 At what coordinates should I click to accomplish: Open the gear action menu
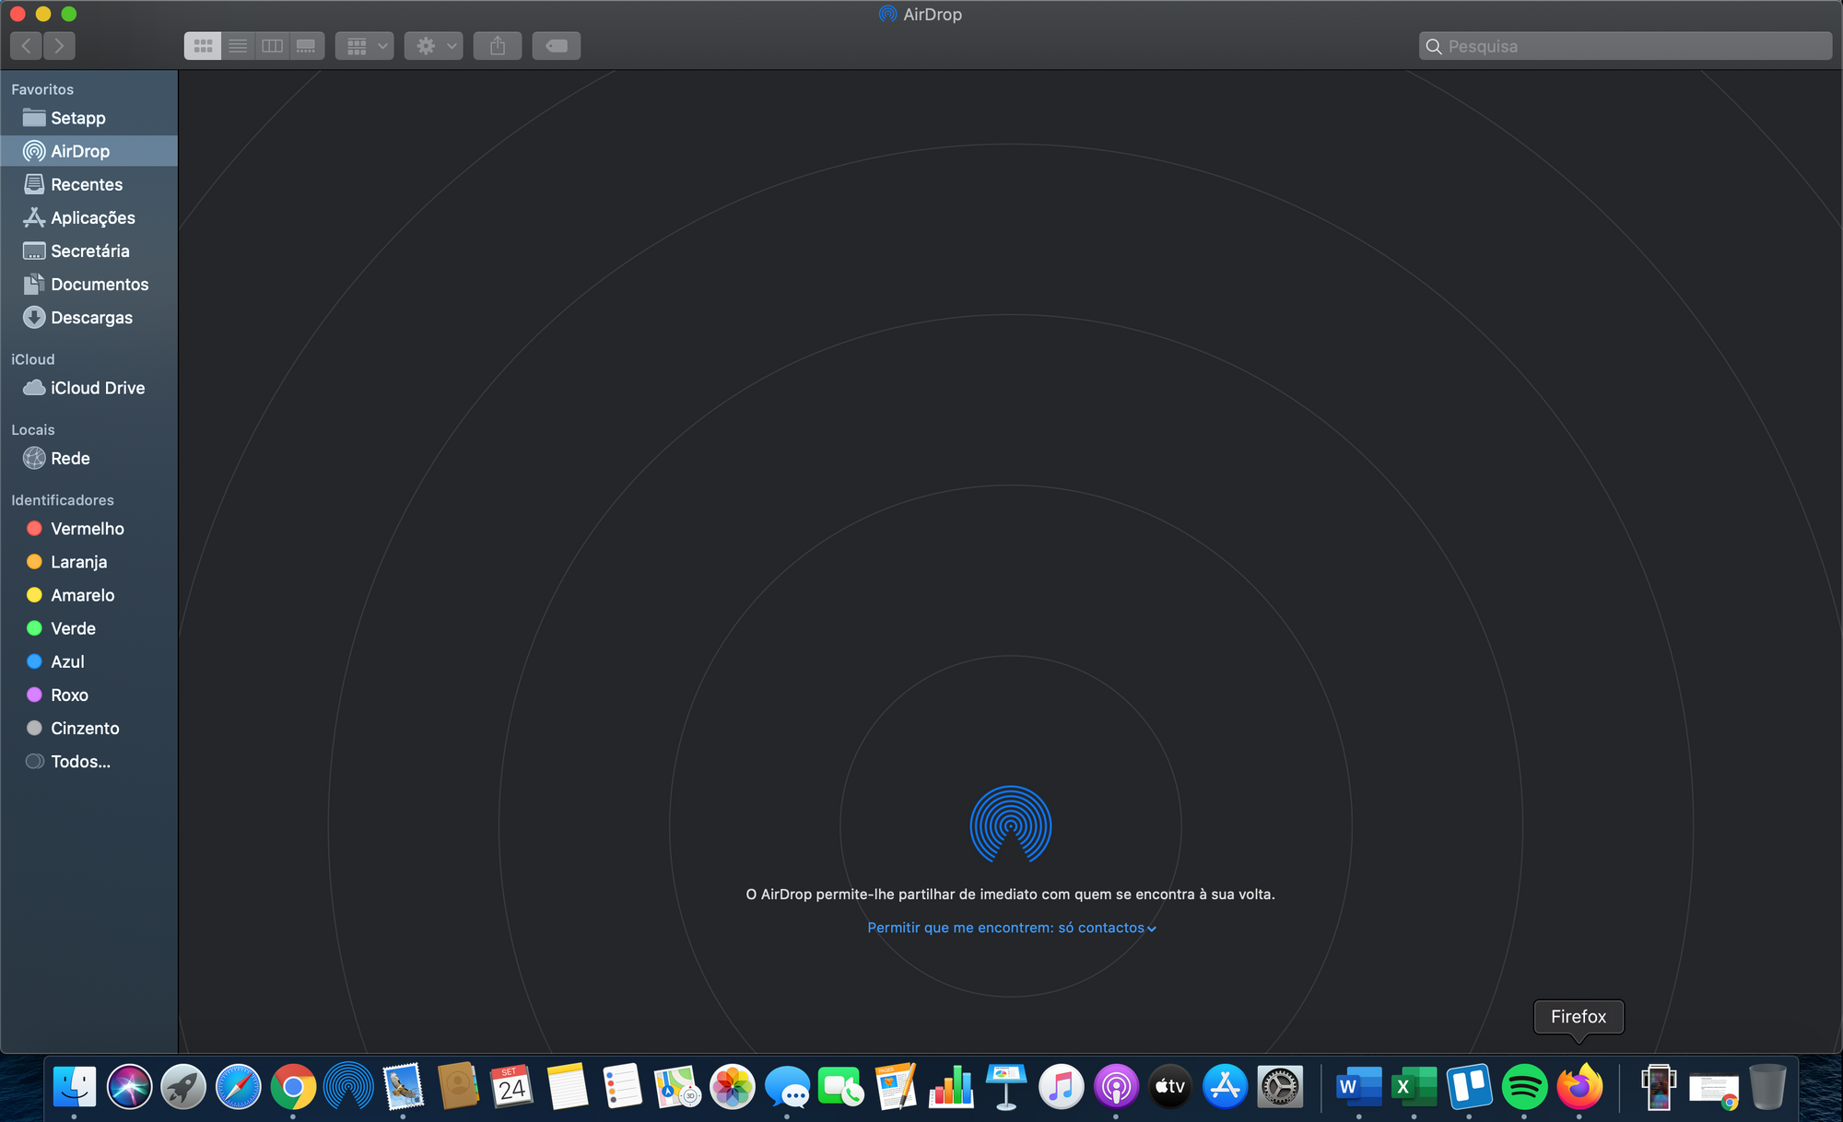point(434,46)
